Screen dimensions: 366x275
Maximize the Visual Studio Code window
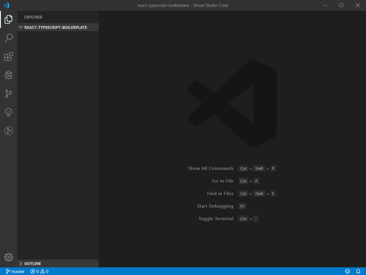pyautogui.click(x=341, y=5)
